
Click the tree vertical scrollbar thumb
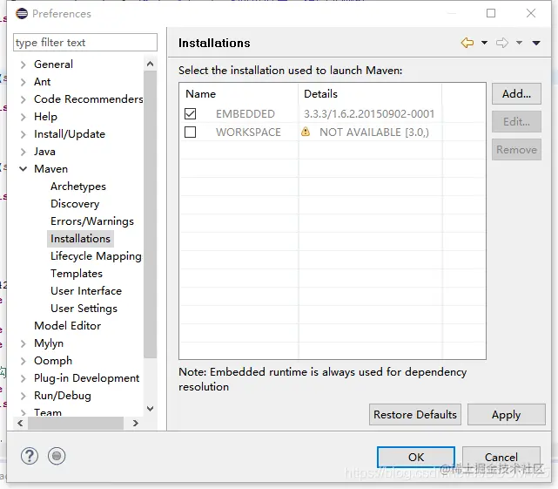coord(151,214)
